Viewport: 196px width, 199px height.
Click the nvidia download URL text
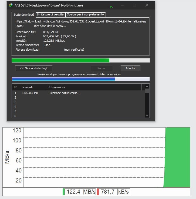click(x=81, y=21)
